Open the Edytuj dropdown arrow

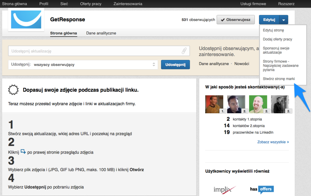point(284,20)
